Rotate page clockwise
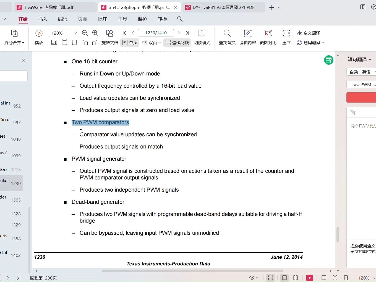Image resolution: width=376 pixels, height=282 pixels. click(x=95, y=42)
